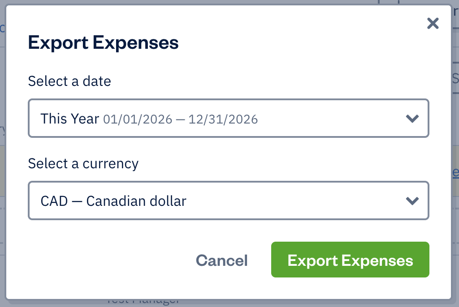This screenshot has height=307, width=459.
Task: Click the Cancel link
Action: click(221, 260)
